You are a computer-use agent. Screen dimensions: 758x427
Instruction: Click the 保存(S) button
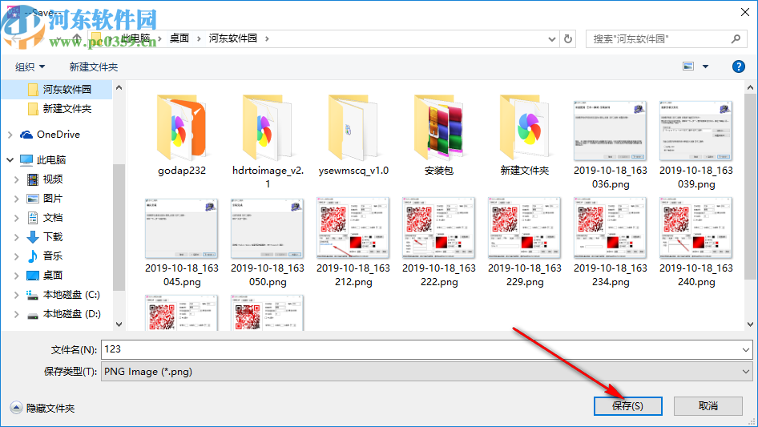click(x=627, y=405)
